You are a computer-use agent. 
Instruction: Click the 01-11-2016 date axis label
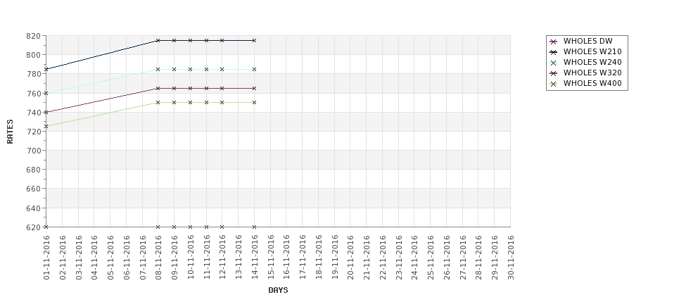click(x=46, y=258)
